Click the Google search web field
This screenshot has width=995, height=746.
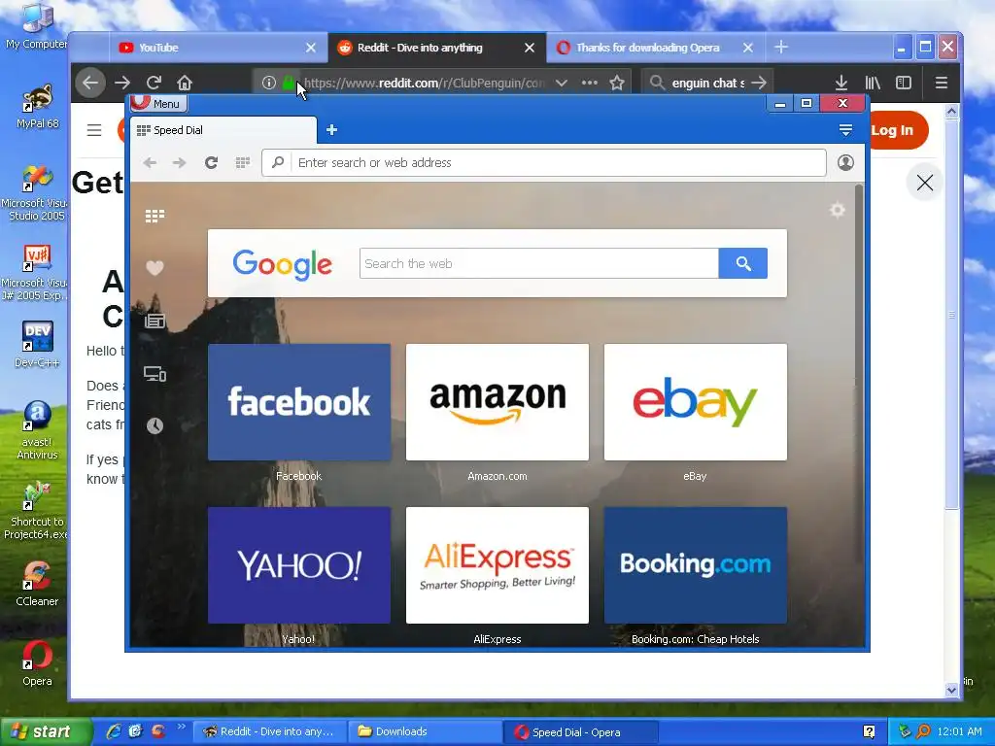538,263
